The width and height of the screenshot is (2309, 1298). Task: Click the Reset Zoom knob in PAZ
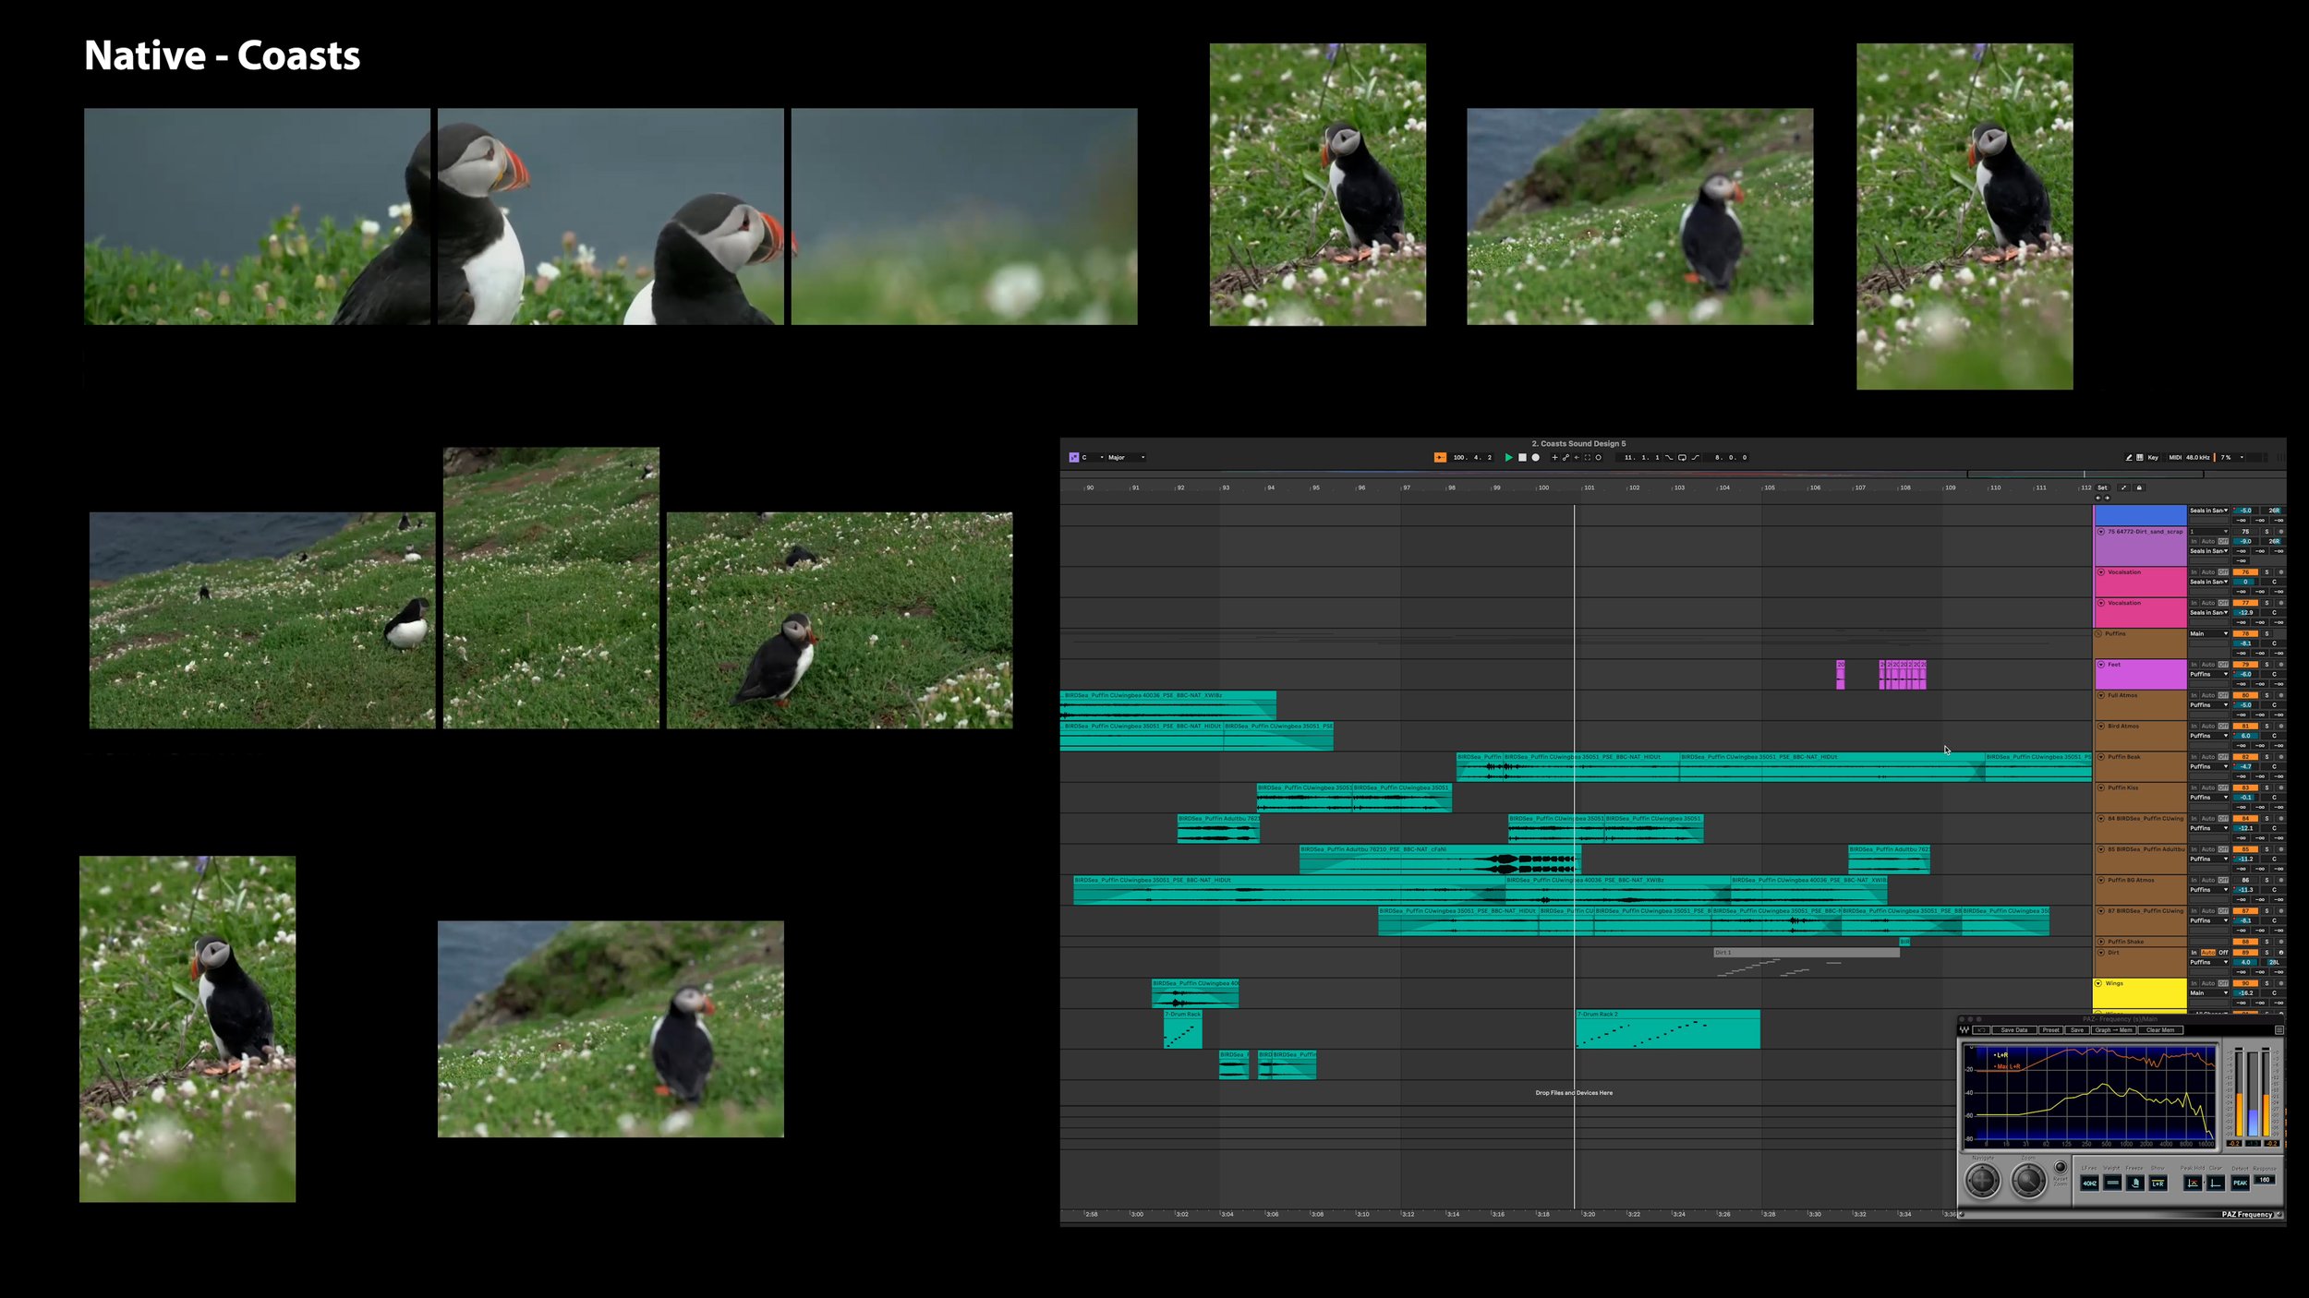pos(2061,1167)
